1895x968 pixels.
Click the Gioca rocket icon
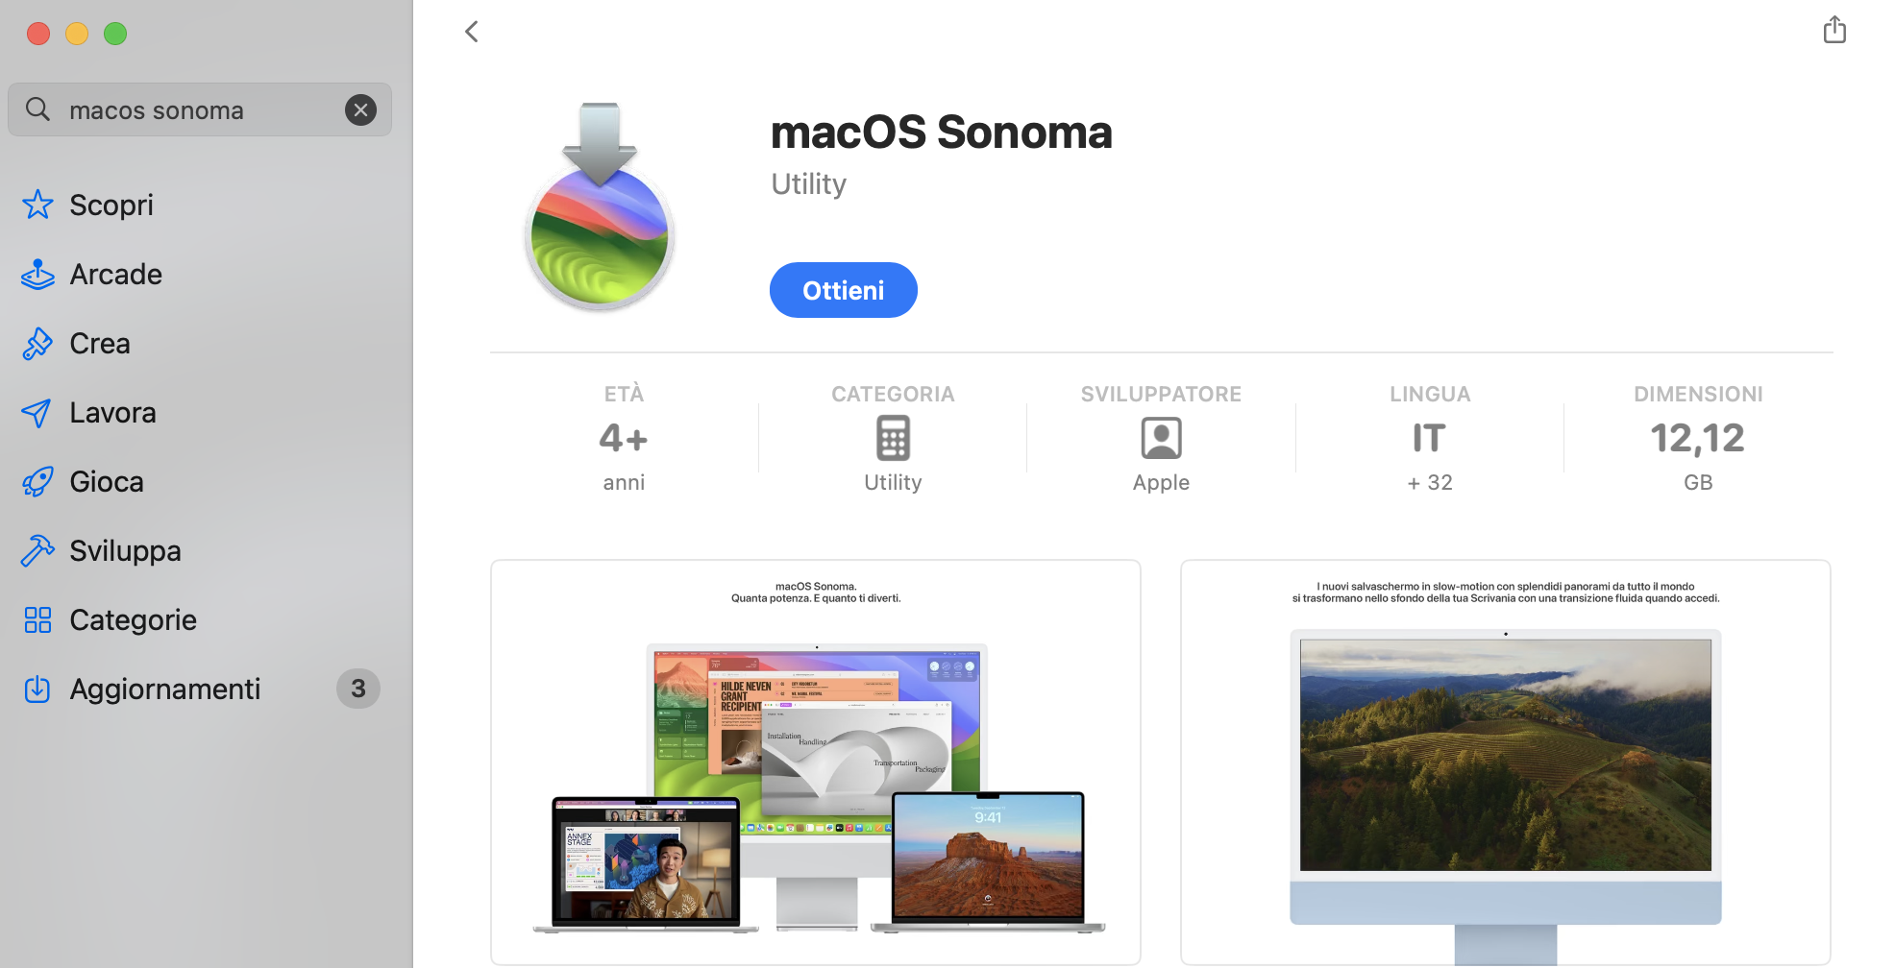pyautogui.click(x=37, y=482)
